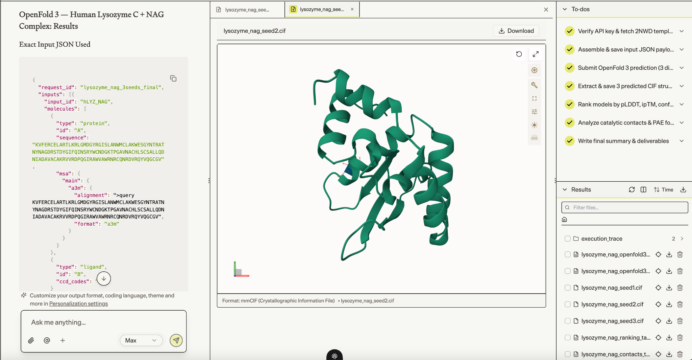Delete the lysozyme_nag_seed2.cif file
The width and height of the screenshot is (692, 360).
click(680, 304)
